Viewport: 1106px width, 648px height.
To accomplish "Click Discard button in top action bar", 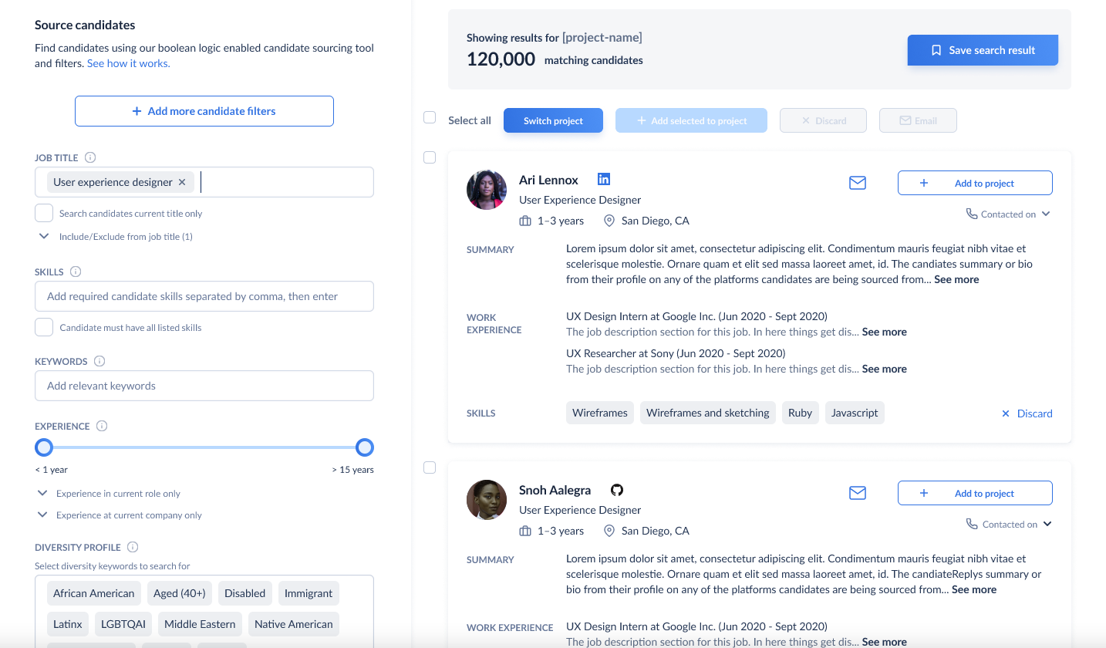I will (x=823, y=120).
